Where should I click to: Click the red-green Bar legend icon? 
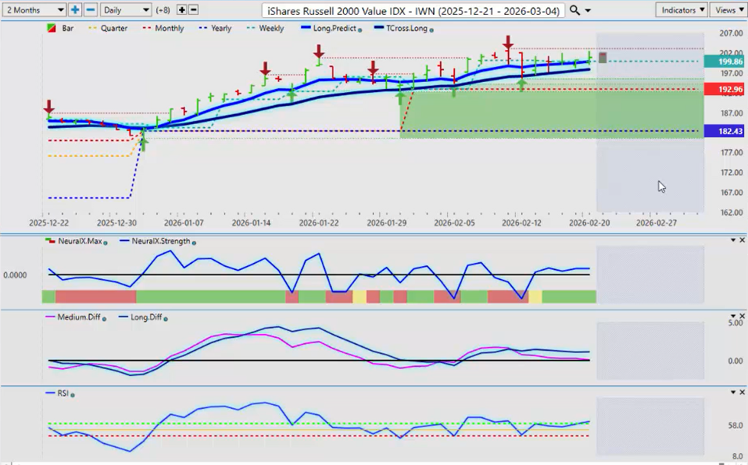pyautogui.click(x=51, y=29)
